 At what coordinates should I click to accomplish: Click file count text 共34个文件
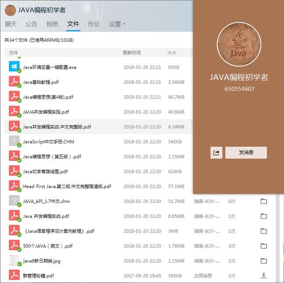tap(16, 40)
